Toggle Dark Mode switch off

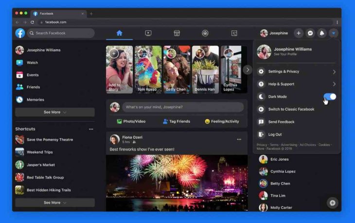(330, 97)
